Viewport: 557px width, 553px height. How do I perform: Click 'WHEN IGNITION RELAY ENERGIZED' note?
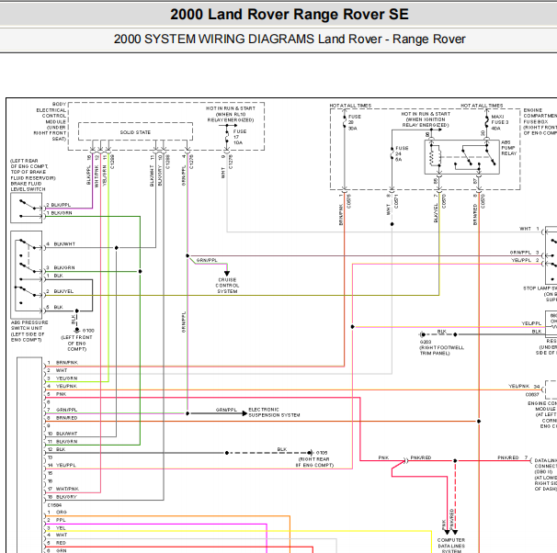pos(426,122)
